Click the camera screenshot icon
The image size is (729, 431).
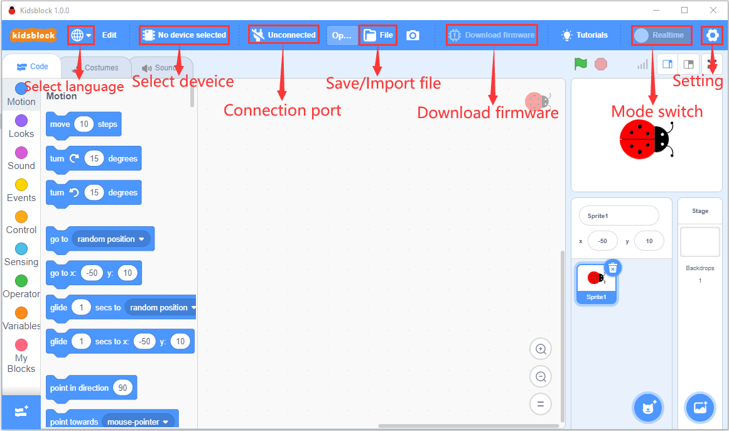tap(413, 35)
